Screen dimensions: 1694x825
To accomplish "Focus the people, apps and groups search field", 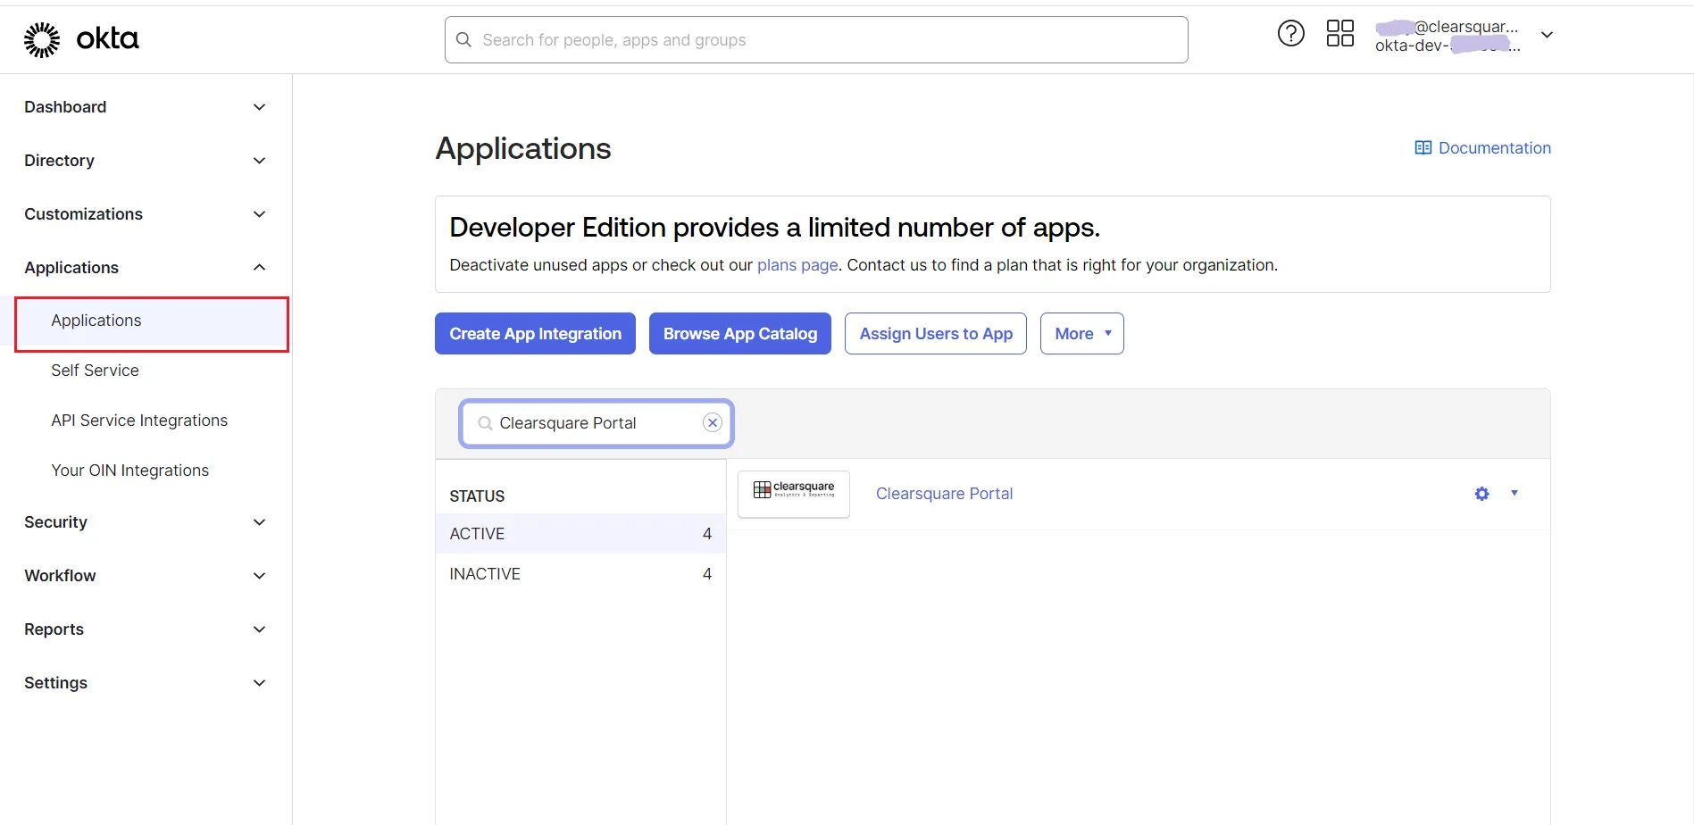I will click(x=816, y=40).
